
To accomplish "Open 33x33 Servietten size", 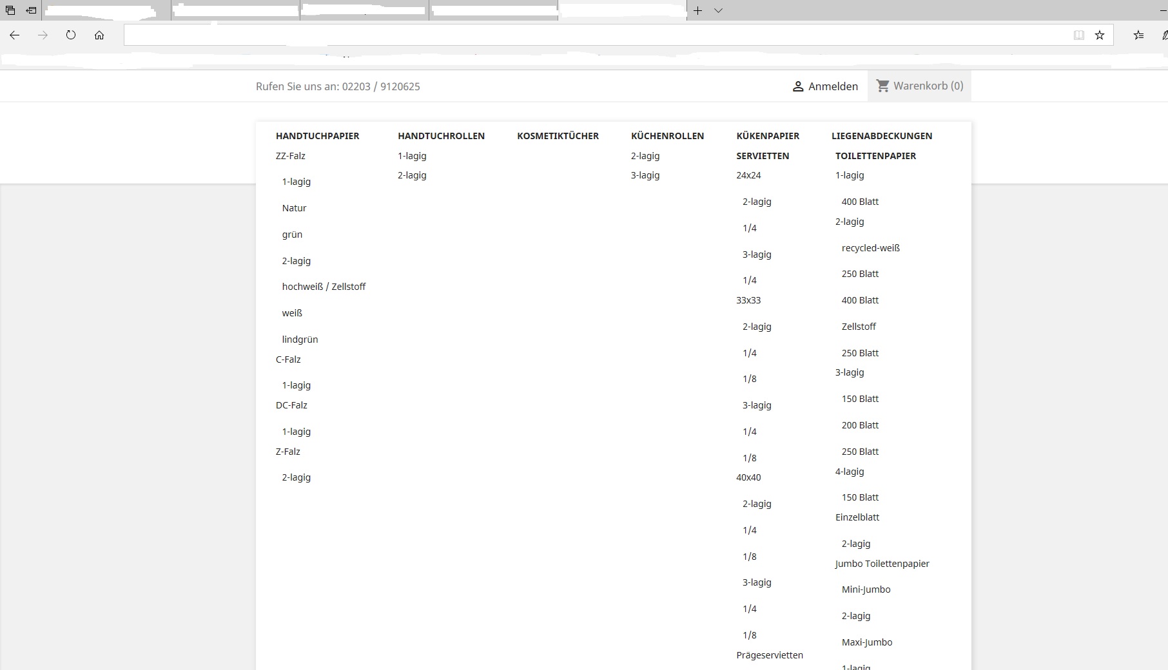I will [x=748, y=300].
